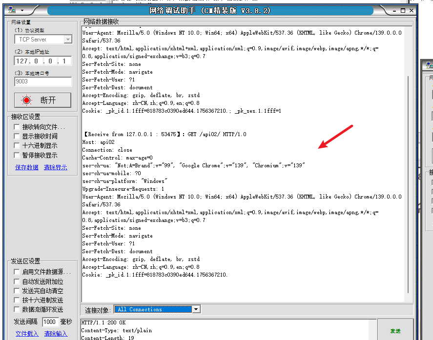The image size is (433, 340).
Task: Enable 启用文件数据源 checkbox
Action: pos(17,272)
